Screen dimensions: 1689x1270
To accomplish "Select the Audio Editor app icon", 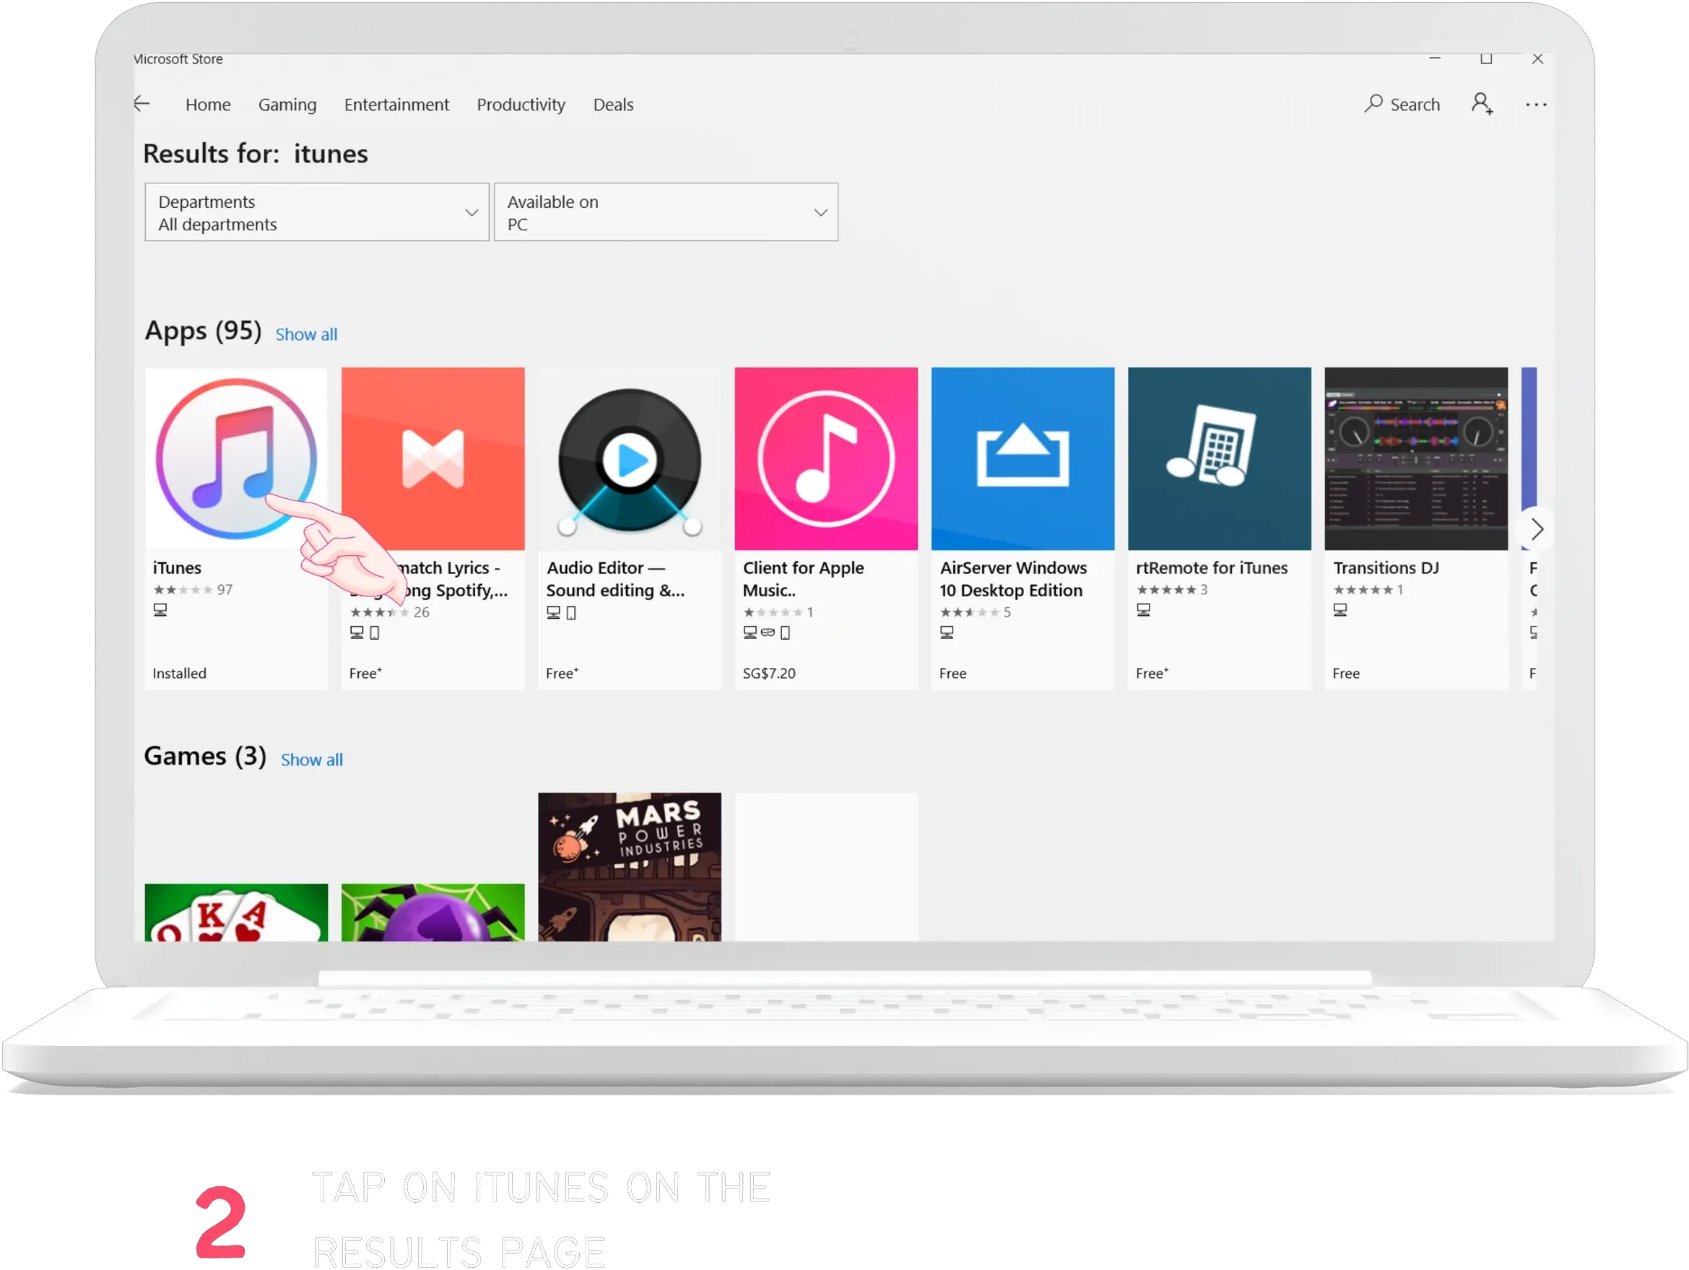I will click(628, 458).
